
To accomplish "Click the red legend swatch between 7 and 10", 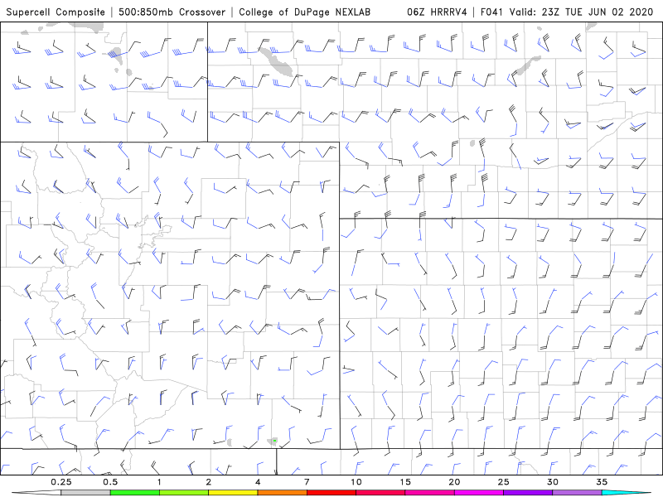I will pos(331,493).
